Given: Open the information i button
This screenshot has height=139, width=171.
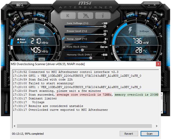Looking at the screenshot, I should (x=103, y=16).
